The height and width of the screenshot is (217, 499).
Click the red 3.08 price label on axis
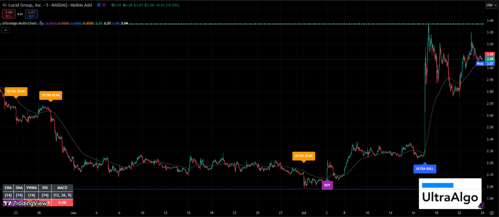(490, 54)
